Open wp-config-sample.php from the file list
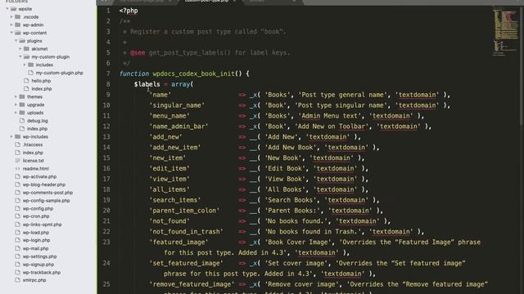 coord(47,201)
